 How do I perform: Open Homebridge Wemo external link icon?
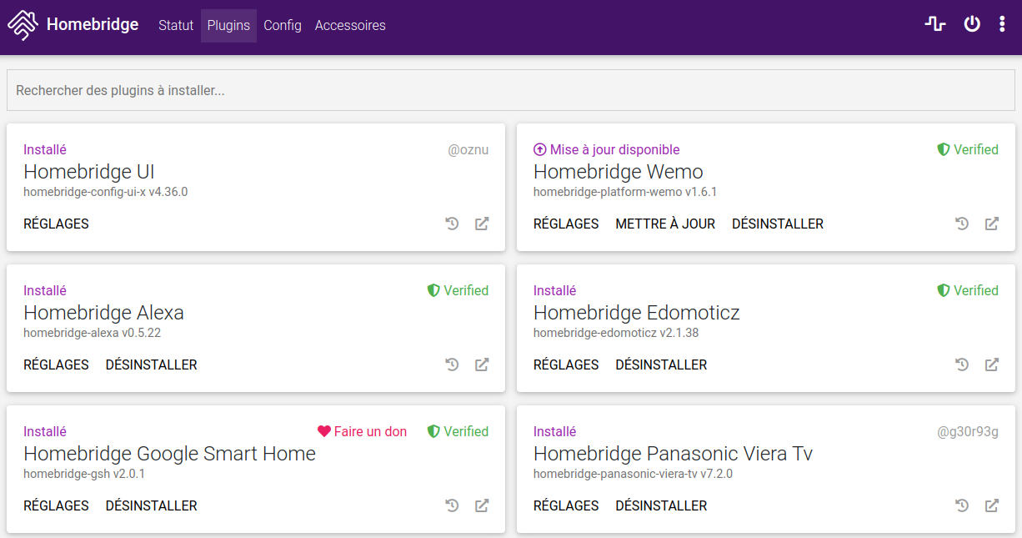point(992,224)
